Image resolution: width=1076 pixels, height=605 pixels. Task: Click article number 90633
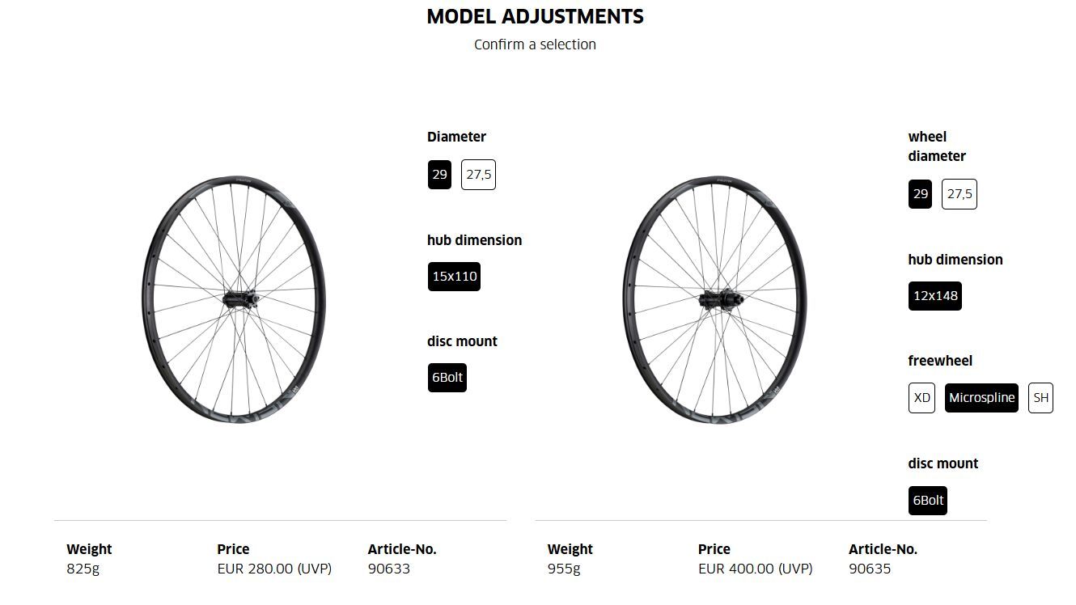click(x=388, y=569)
